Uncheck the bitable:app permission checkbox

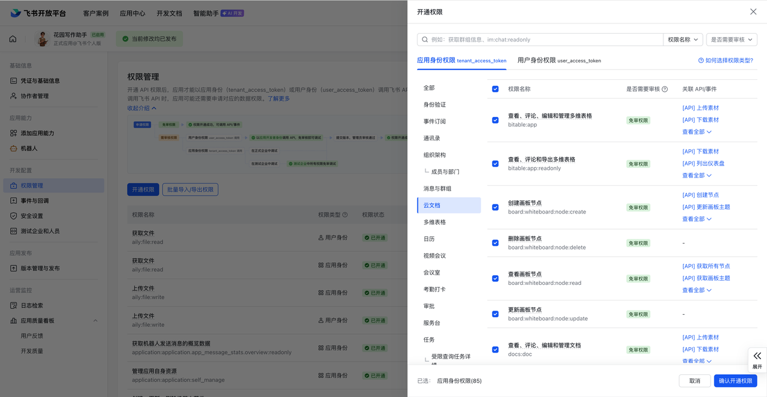[495, 120]
